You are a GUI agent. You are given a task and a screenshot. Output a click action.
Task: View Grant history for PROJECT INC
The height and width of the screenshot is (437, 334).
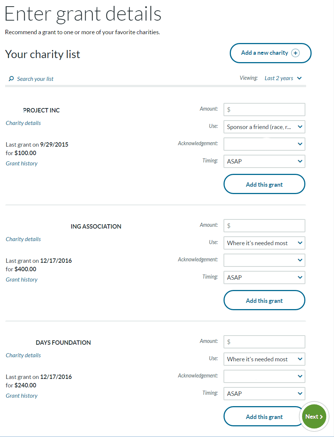coord(22,164)
